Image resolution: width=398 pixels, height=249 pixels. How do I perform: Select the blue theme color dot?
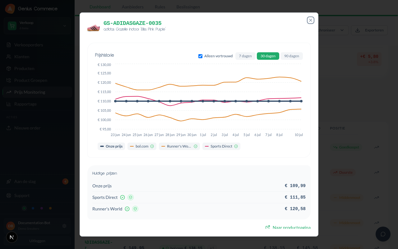pyautogui.click(x=33, y=208)
